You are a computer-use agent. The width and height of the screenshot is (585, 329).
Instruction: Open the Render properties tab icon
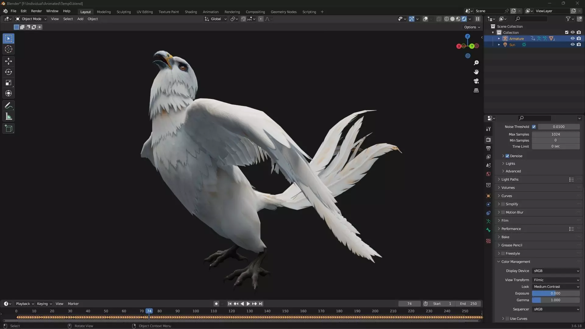488,140
